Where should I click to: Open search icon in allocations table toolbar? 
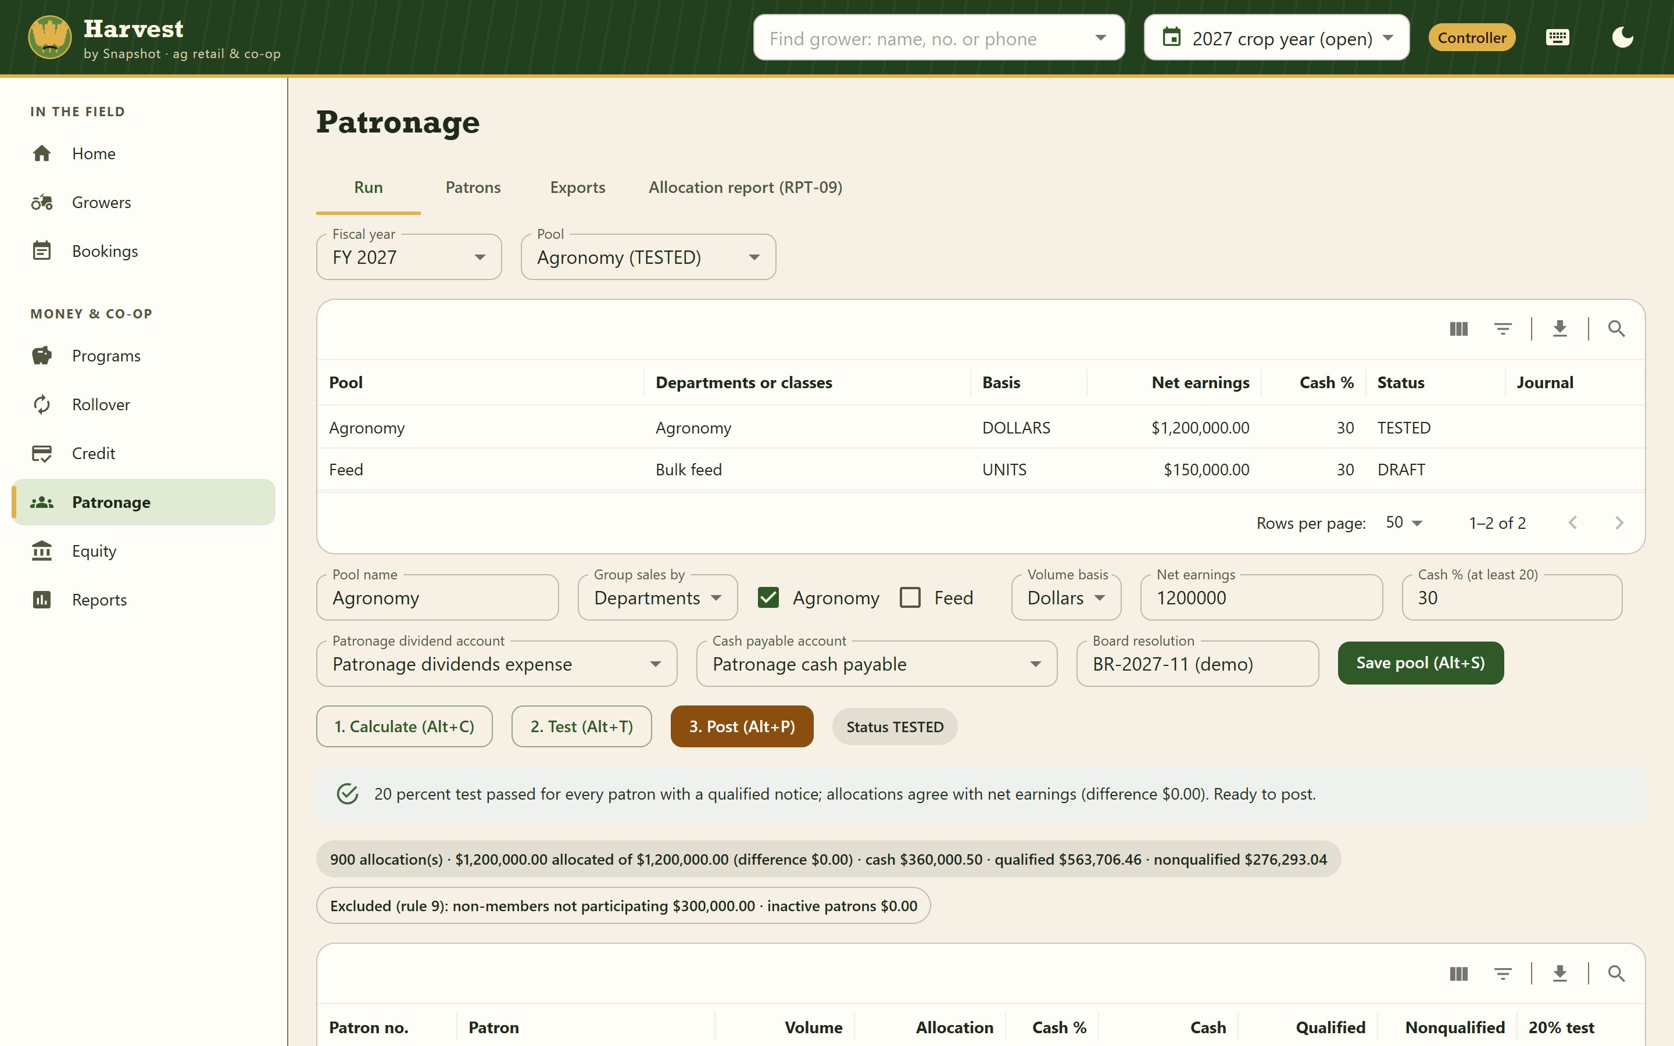[1616, 974]
